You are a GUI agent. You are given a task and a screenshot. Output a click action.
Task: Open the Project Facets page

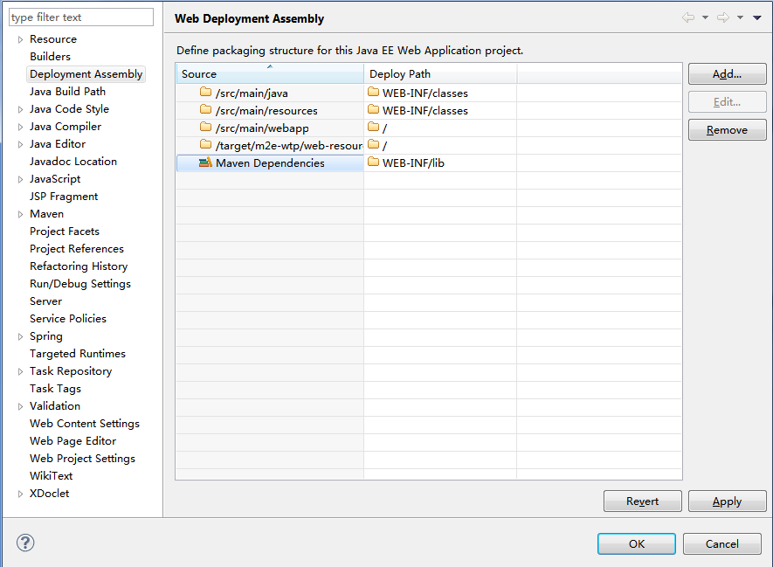pyautogui.click(x=65, y=232)
